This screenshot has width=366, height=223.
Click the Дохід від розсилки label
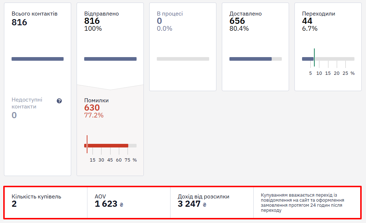point(203,197)
